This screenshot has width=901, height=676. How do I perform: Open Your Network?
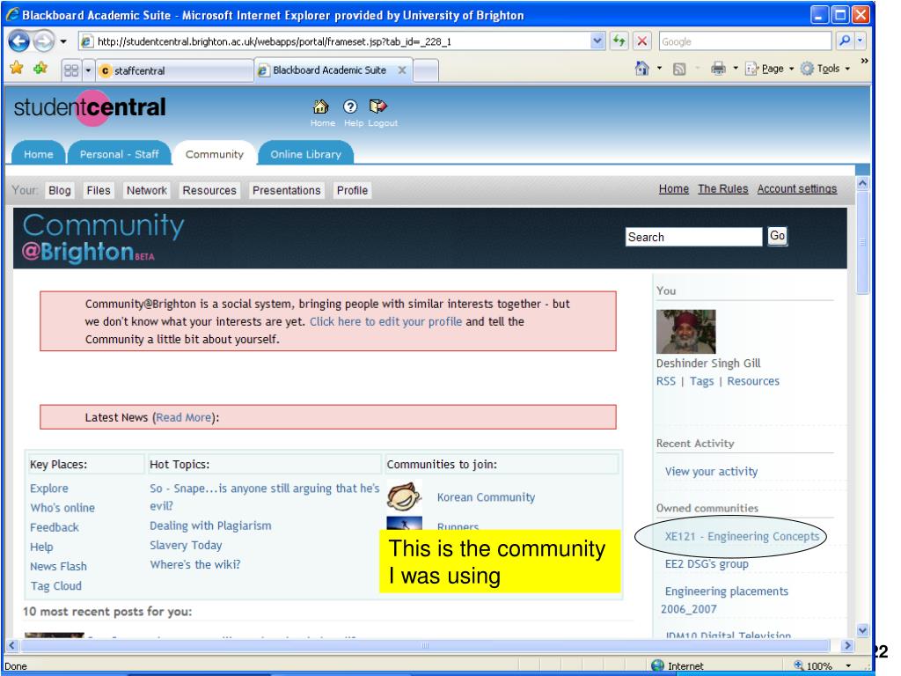147,190
